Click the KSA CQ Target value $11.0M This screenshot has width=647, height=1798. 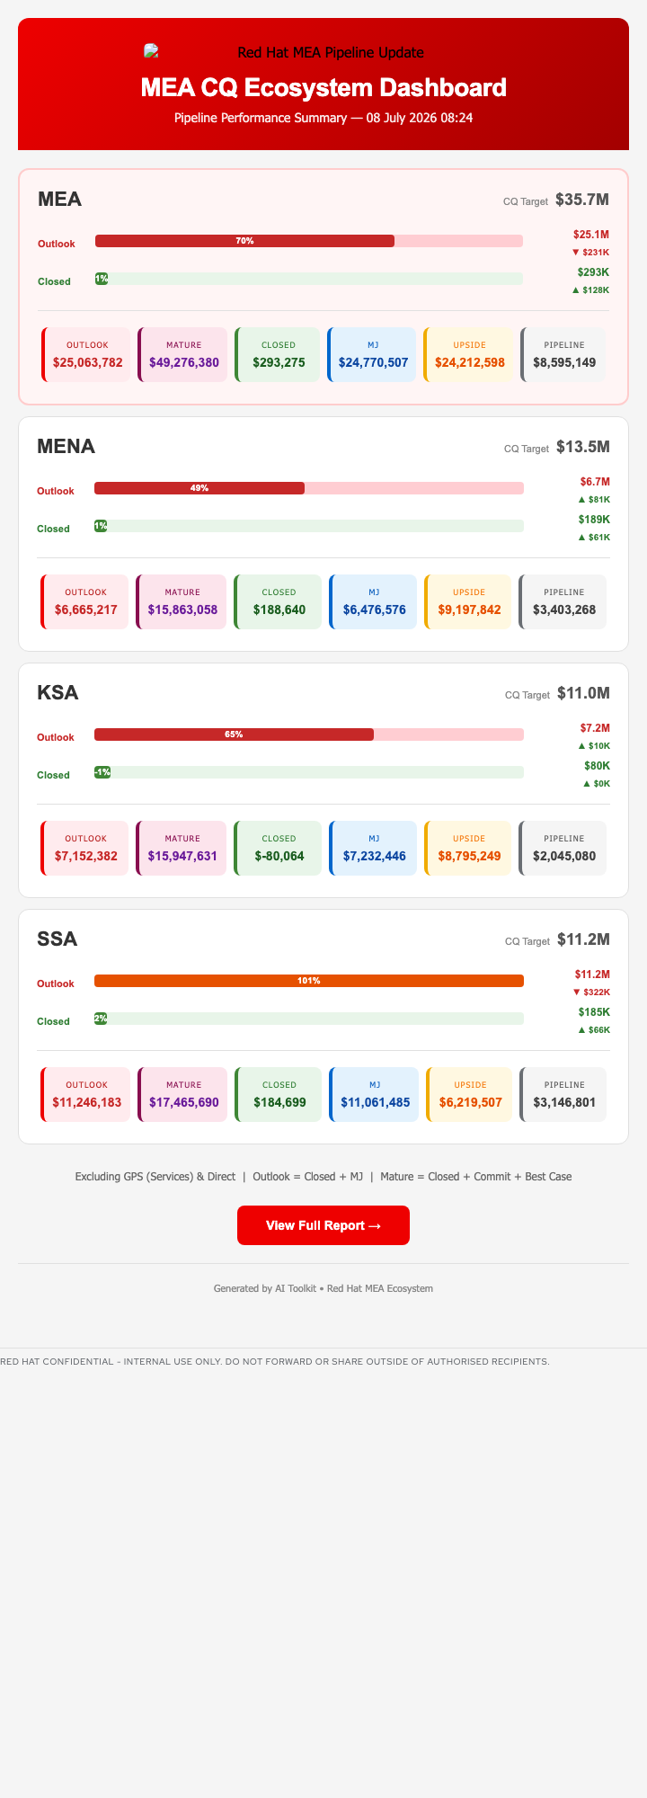(583, 693)
